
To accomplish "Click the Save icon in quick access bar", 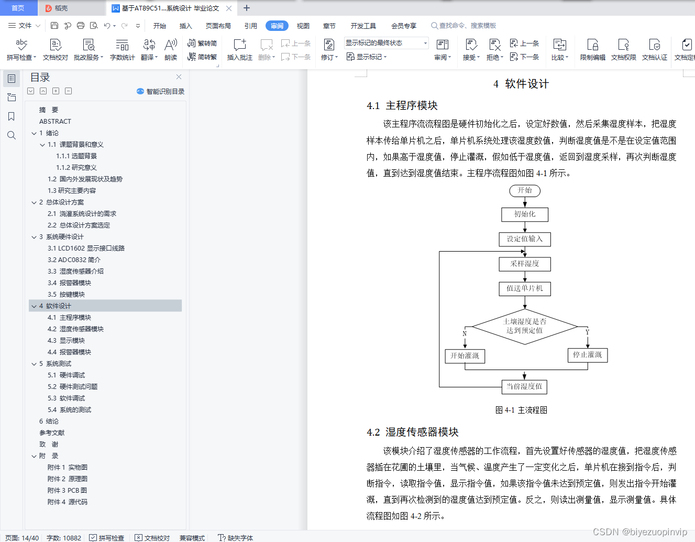I will point(54,25).
